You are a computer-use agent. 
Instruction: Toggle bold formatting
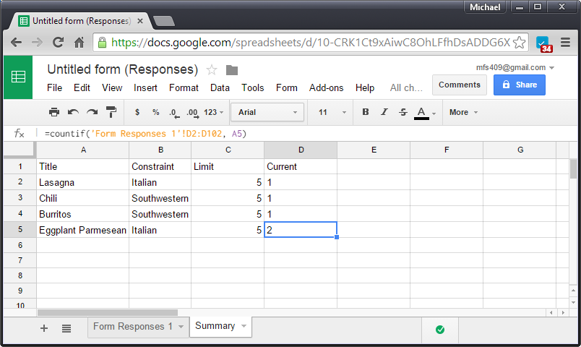click(366, 112)
